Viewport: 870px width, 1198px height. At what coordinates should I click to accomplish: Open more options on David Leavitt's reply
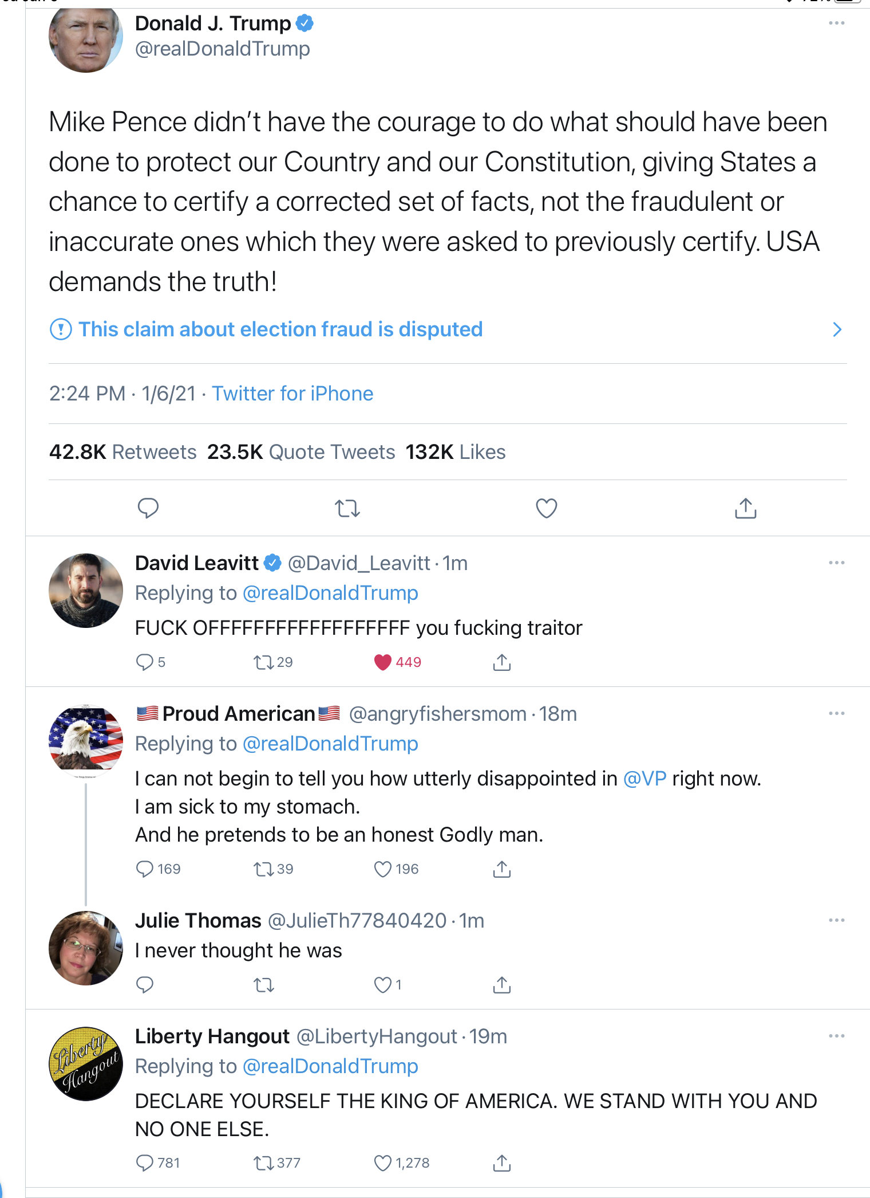pos(836,563)
